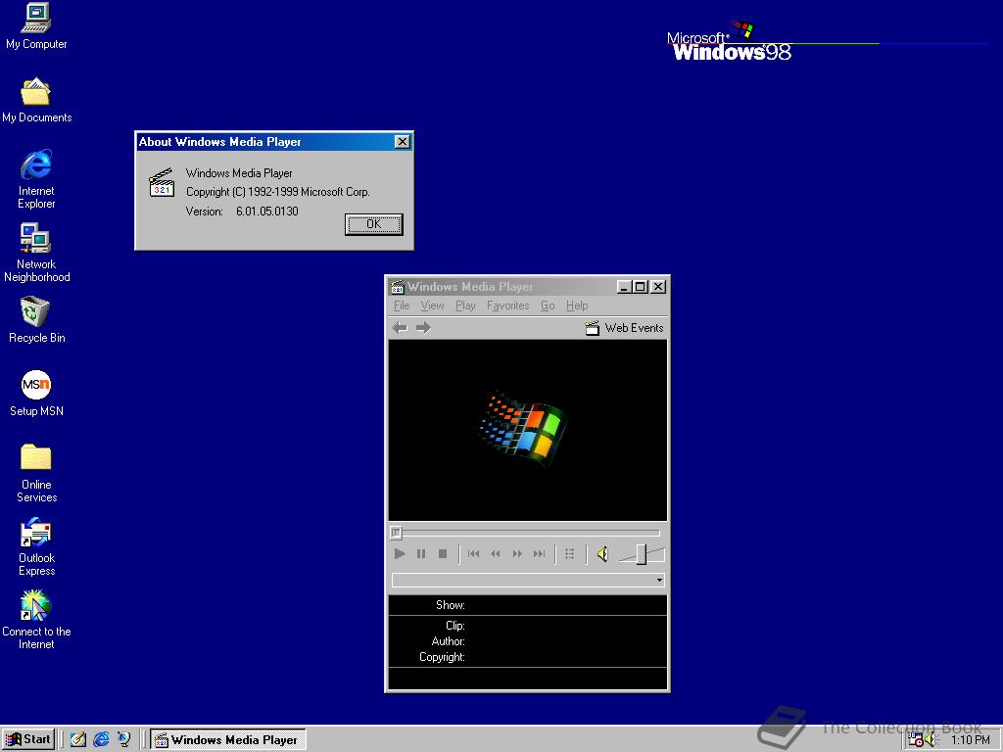Screen dimensions: 1003x752
Task: Open the Start menu
Action: tap(28, 739)
